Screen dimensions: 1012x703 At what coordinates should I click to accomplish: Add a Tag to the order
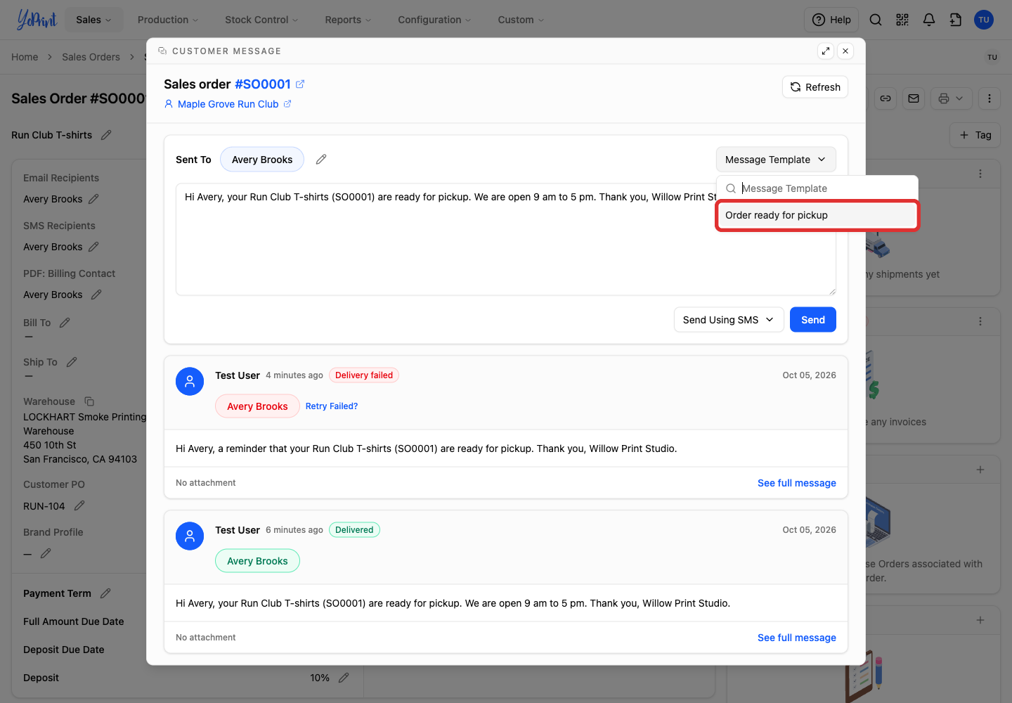[x=975, y=135]
